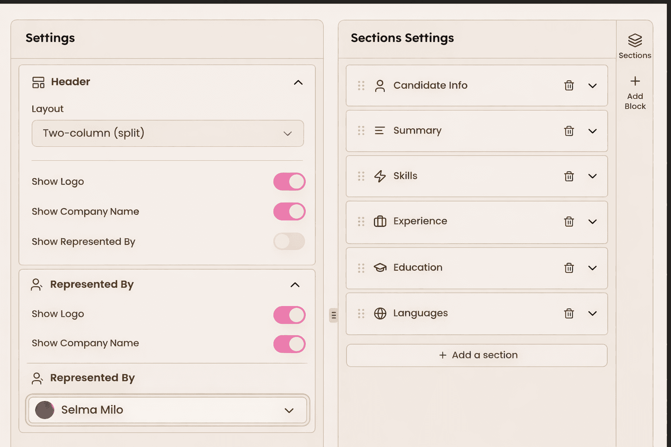The height and width of the screenshot is (447, 671).
Task: Delete the Summary section via trash icon
Action: click(x=569, y=131)
